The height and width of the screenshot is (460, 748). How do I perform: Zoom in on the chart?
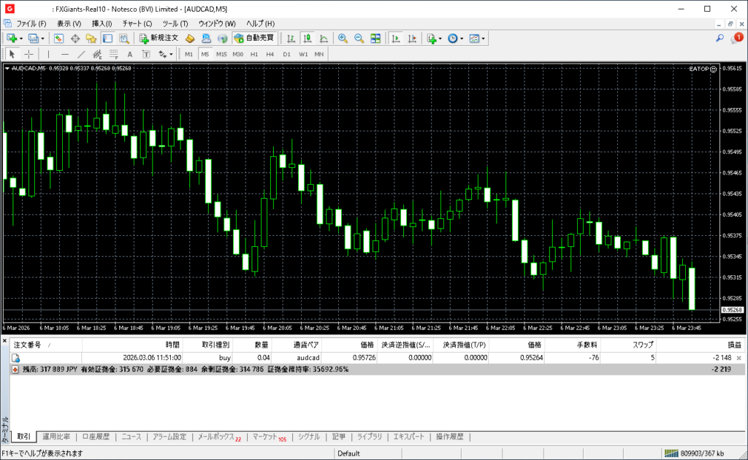(x=343, y=38)
